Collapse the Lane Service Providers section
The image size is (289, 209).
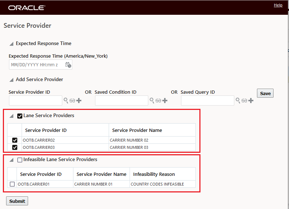12,116
